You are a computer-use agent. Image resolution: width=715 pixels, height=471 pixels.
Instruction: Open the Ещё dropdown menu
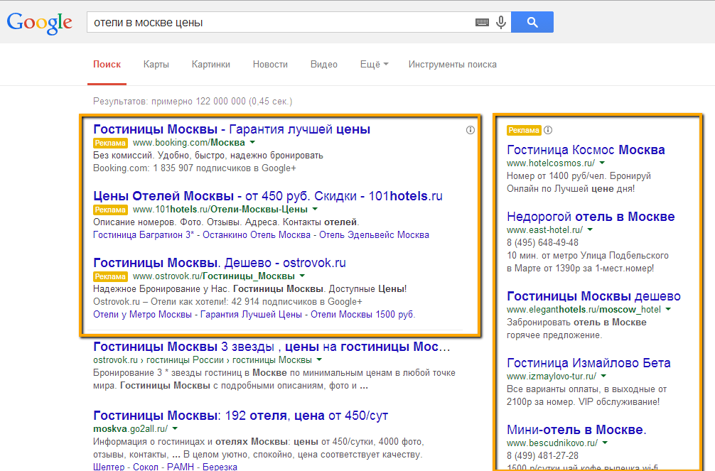tap(375, 64)
